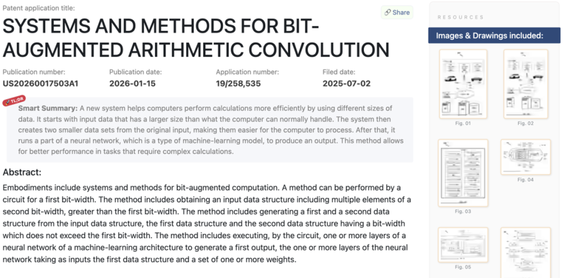Viewport: 564px width, 278px height.
Task: Click the red TL;DR badge
Action: coord(14,100)
